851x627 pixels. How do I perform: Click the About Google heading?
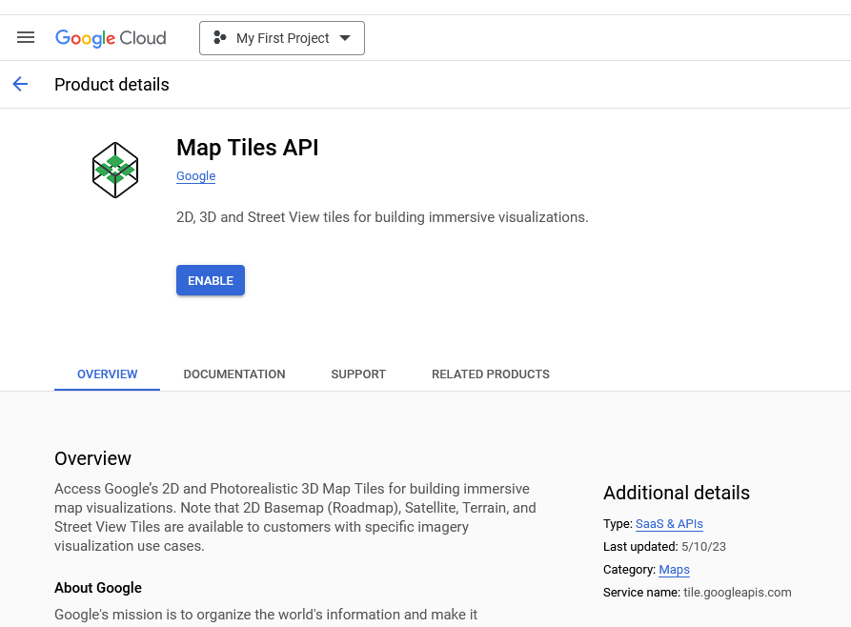(x=98, y=588)
